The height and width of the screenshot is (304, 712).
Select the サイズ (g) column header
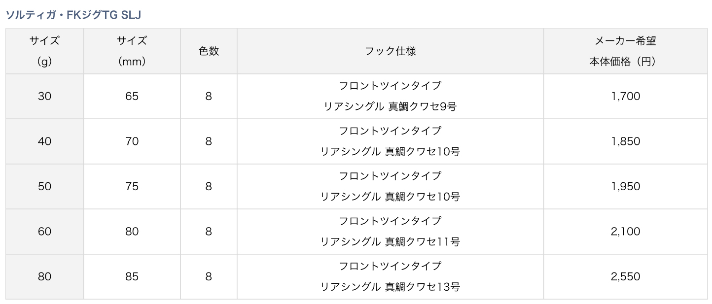point(44,51)
